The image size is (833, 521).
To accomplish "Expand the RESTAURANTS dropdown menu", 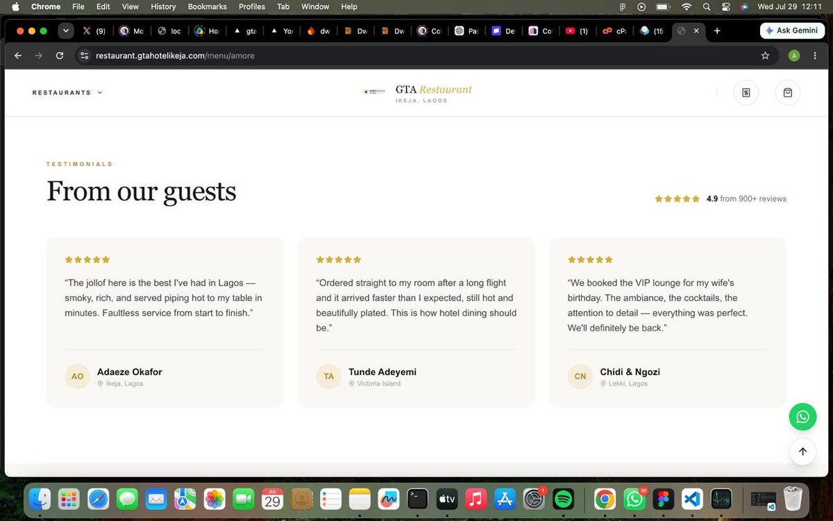I will pos(67,92).
